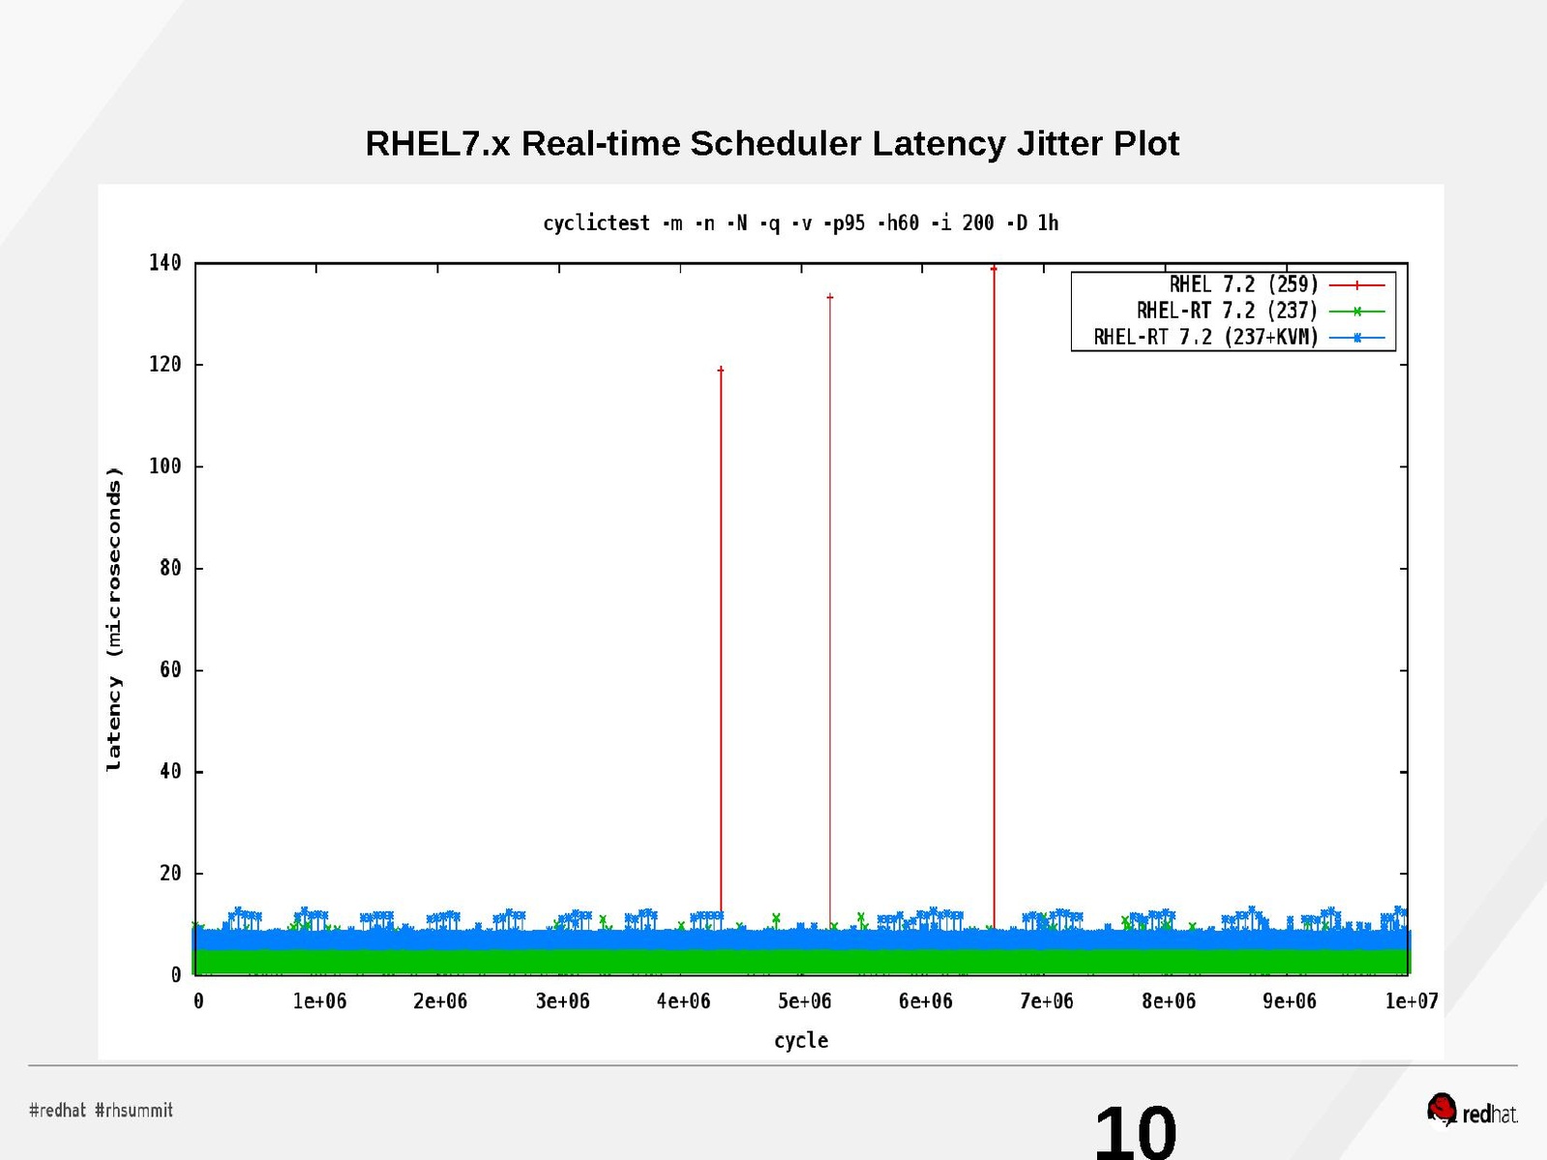Click the tallest red spike's peak at 140
This screenshot has height=1160, width=1547.
tap(994, 268)
